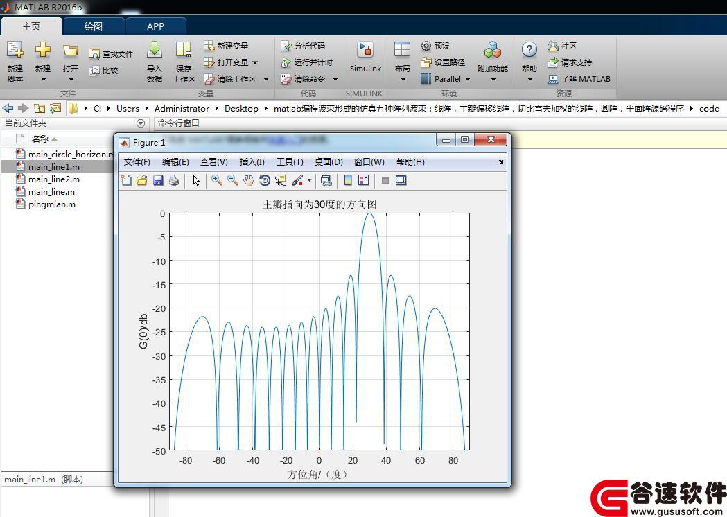Screen dimensions: 727x517
Task: Go forward using the address bar right arrow
Action: [x=23, y=109]
